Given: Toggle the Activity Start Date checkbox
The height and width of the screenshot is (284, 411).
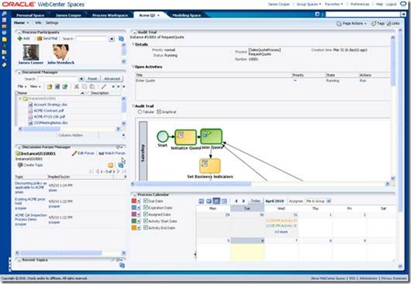Looking at the screenshot, I should point(146,221).
